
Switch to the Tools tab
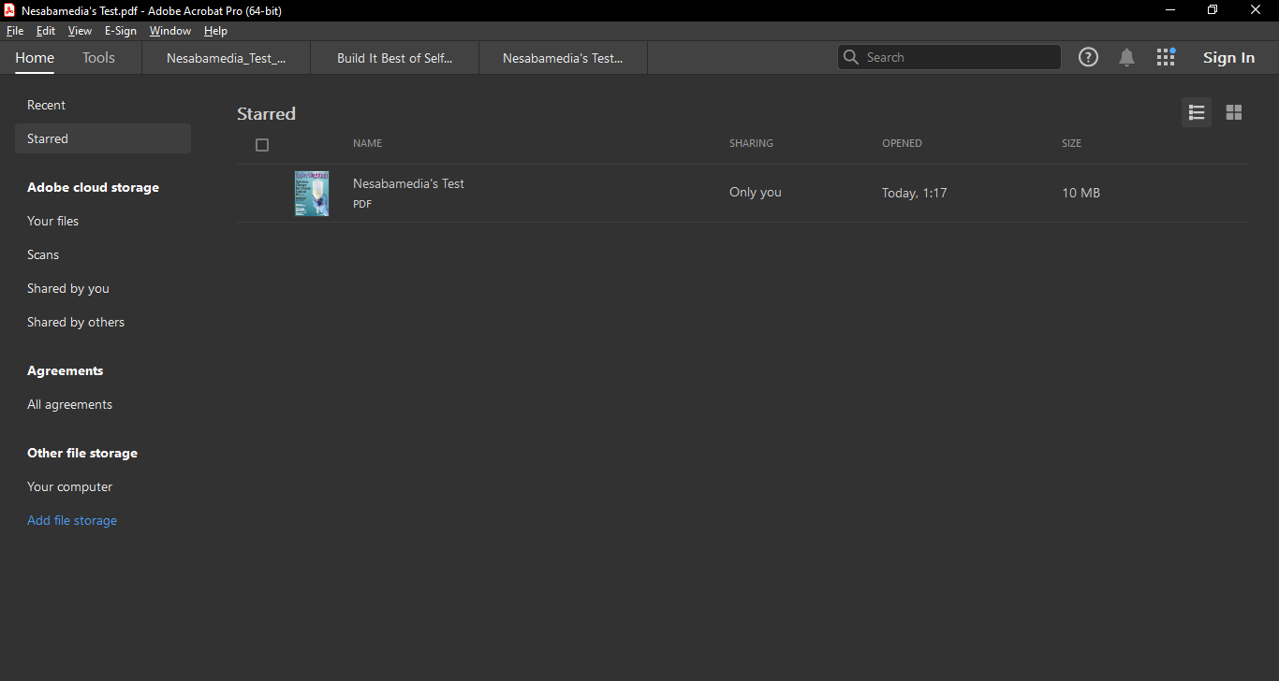point(98,57)
